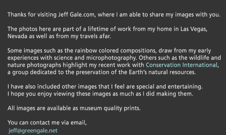Screen dimensions: 226x135
Task: Click the words 'All images are available'
Action: tap(39, 108)
